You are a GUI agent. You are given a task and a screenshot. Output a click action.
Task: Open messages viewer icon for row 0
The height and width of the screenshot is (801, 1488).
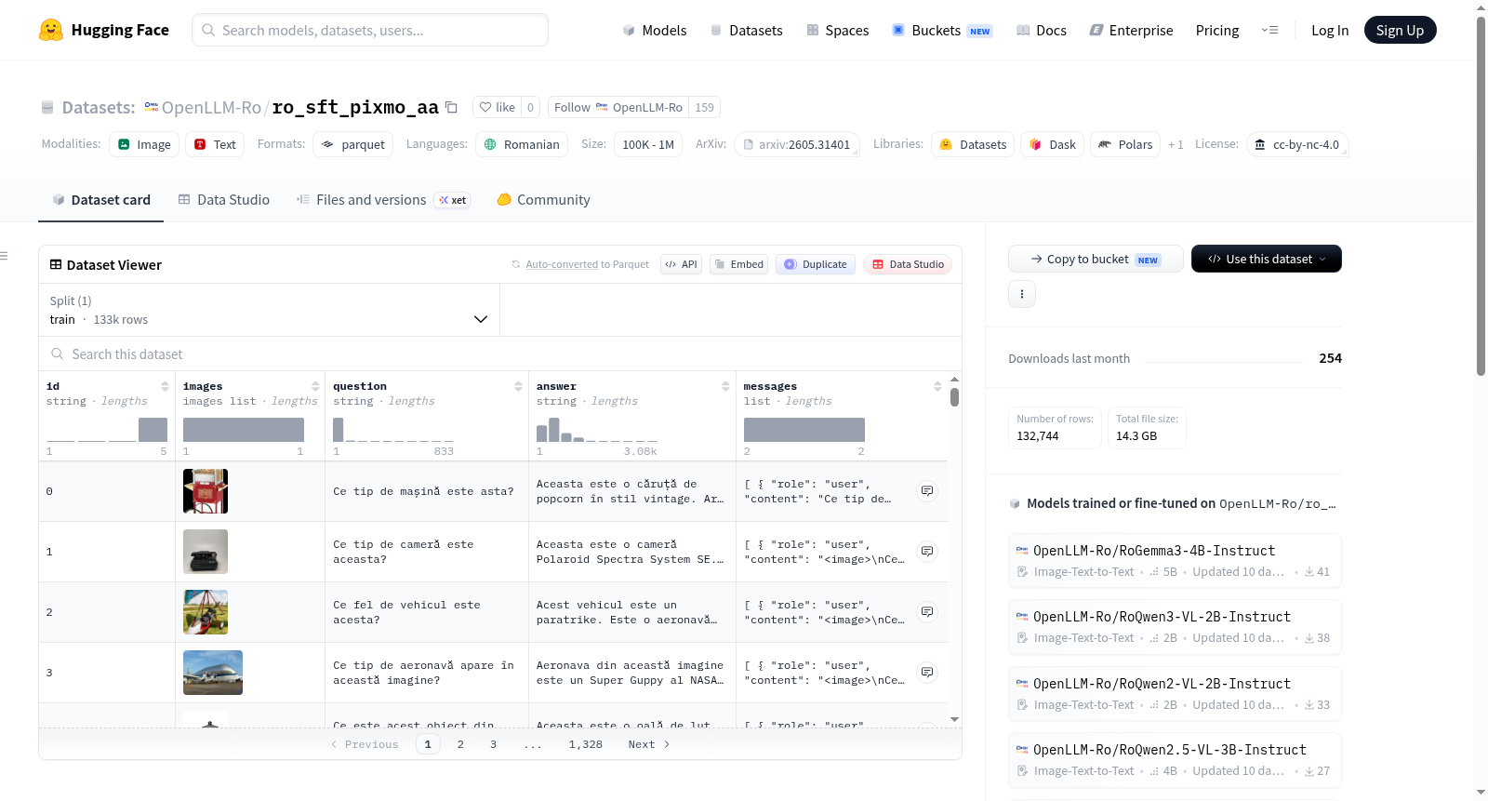tap(927, 490)
